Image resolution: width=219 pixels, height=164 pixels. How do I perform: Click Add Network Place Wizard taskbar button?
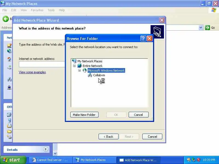click(x=138, y=160)
